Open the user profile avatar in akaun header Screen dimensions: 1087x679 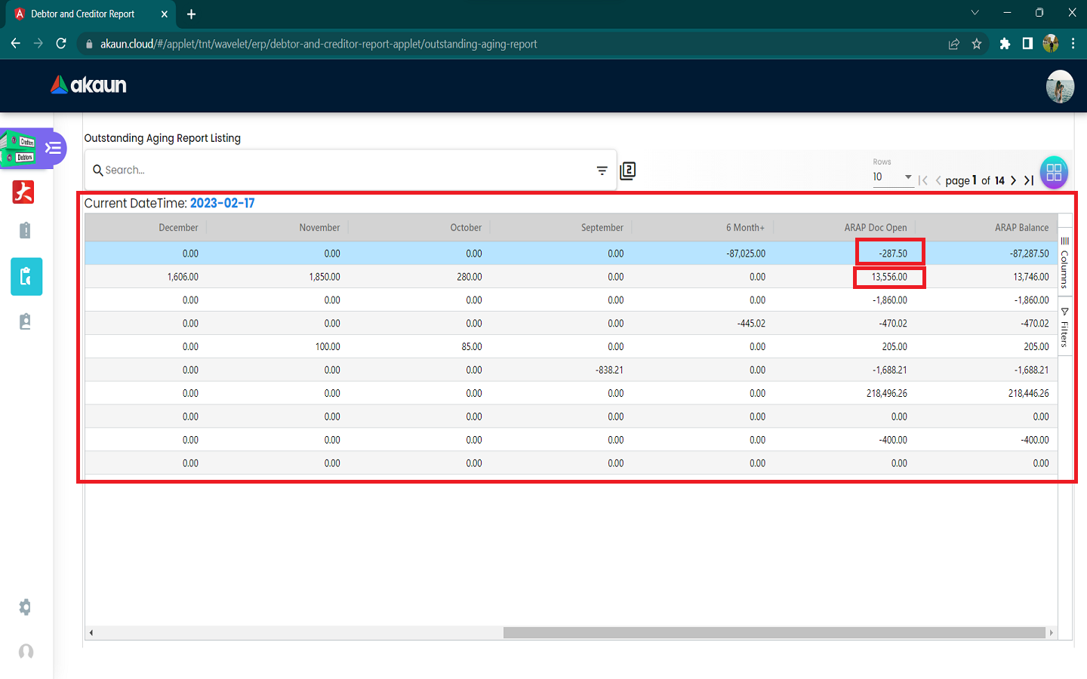[1060, 87]
